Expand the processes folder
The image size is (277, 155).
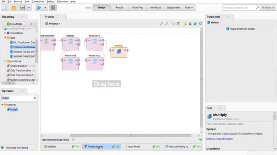pyautogui.click(x=5, y=61)
